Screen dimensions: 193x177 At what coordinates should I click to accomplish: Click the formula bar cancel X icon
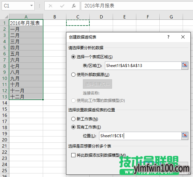51,6
